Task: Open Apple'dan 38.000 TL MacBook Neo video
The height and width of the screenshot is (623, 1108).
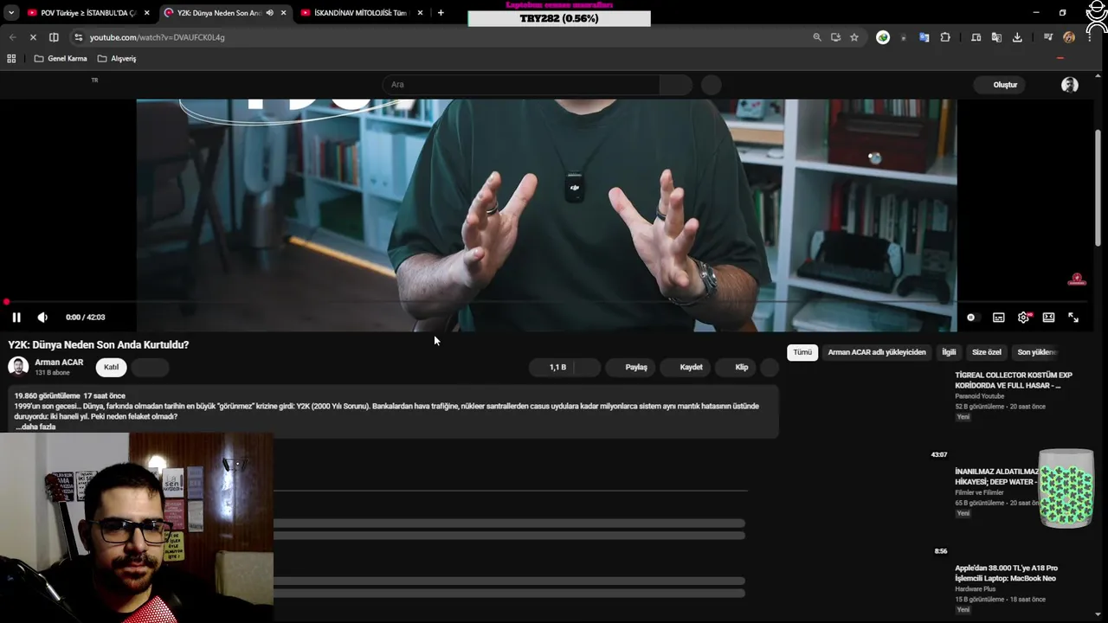Action: (x=1006, y=573)
